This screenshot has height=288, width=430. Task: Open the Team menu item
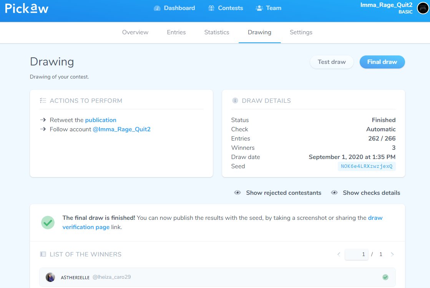point(269,8)
